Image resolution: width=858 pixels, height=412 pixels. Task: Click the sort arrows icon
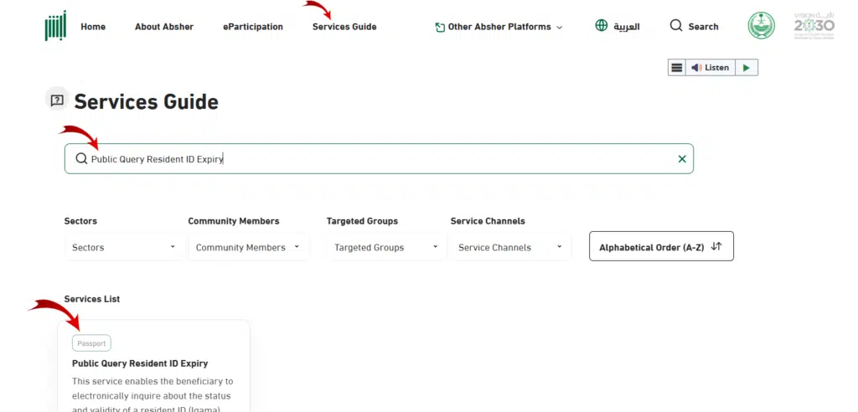click(716, 247)
